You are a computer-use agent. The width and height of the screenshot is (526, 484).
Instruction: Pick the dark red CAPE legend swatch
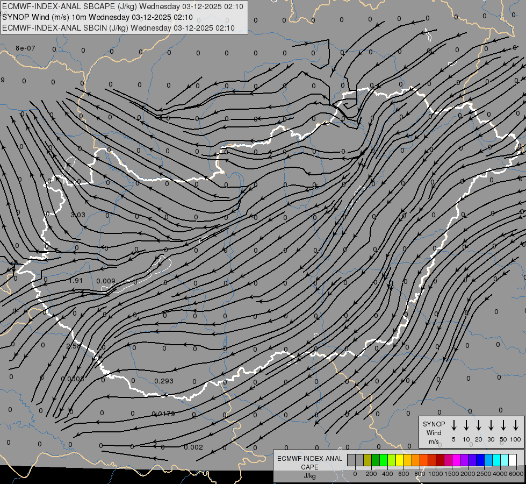[440, 460]
